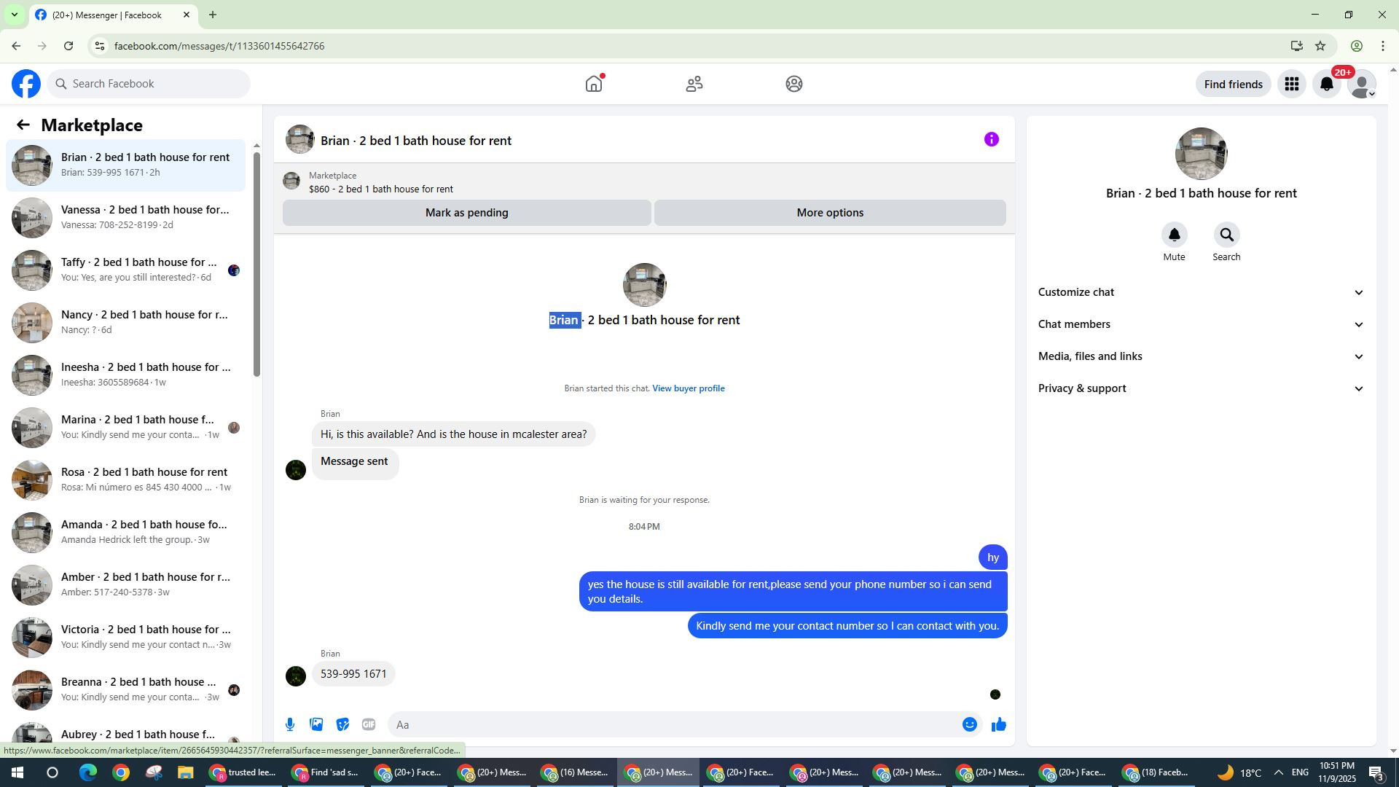Go to Facebook home logo
Screen dimensions: 1399x787
pyautogui.click(x=26, y=84)
